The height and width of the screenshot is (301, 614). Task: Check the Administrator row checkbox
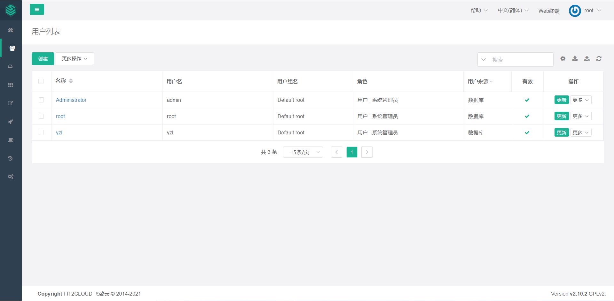pos(41,100)
